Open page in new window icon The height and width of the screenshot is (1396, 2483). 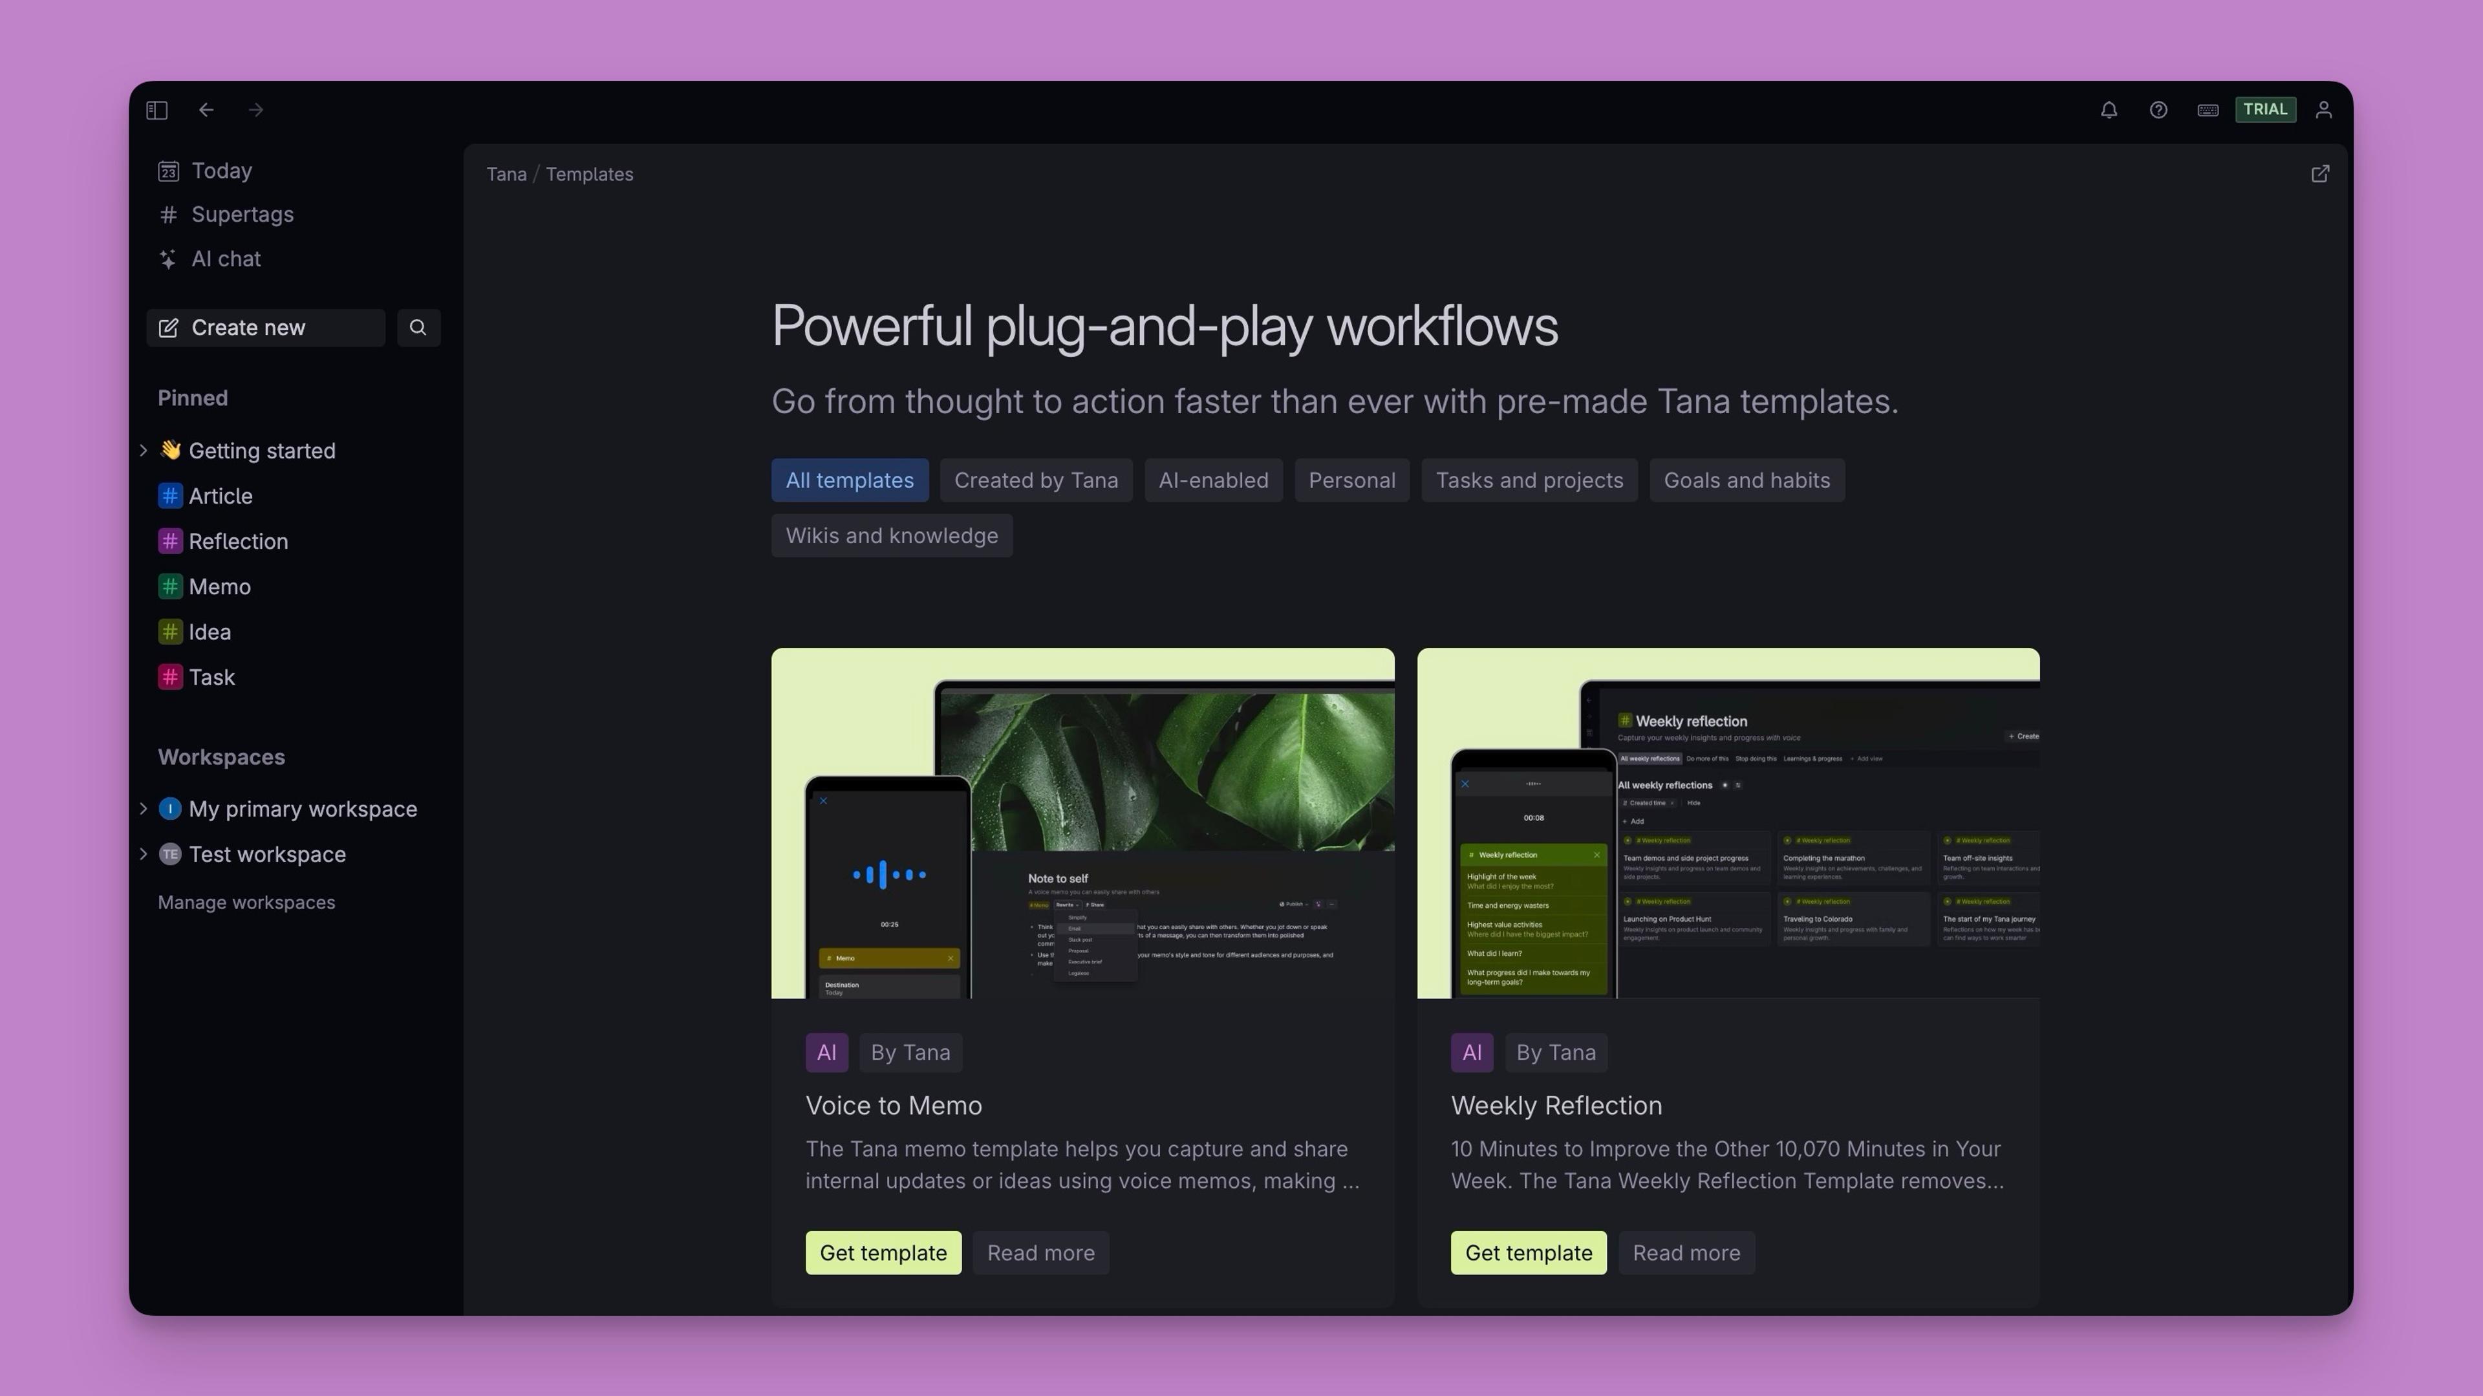point(2320,173)
